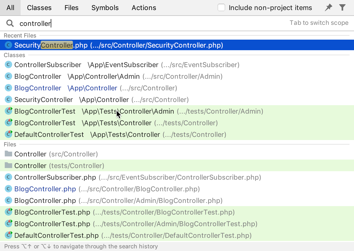
Task: Open BlogControllerTest class in tests/Controller
Action: (x=177, y=123)
